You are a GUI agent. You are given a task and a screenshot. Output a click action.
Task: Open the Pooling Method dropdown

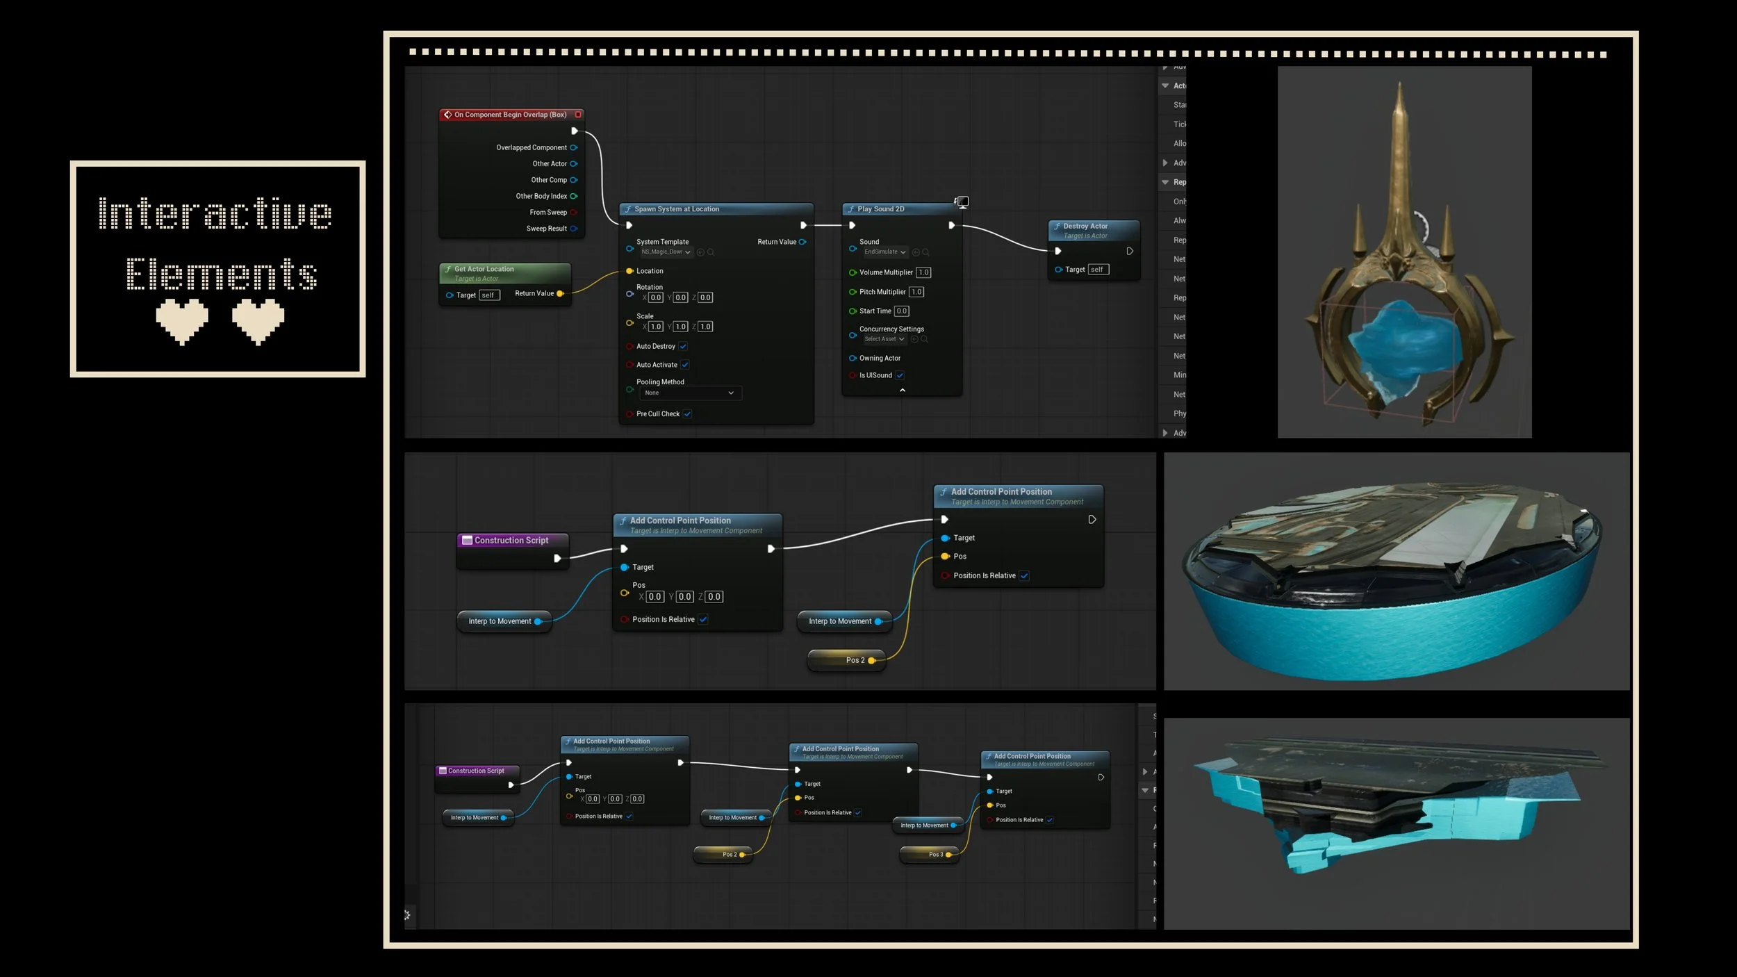point(689,393)
